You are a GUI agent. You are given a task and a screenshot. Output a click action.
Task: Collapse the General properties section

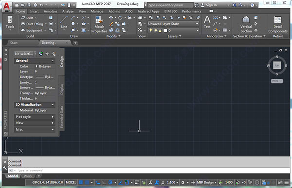[53, 61]
